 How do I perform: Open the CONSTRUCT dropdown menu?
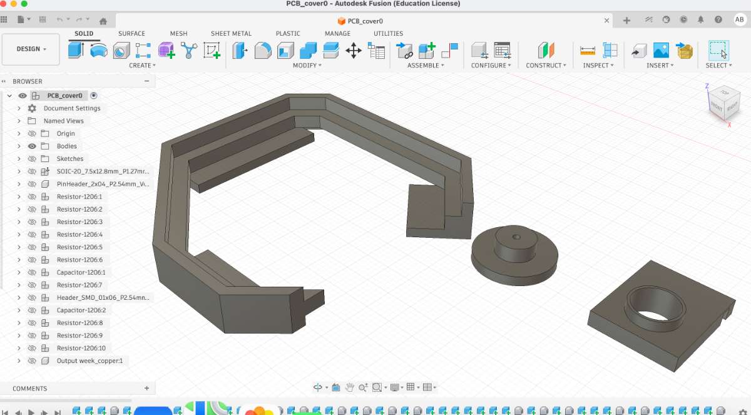[546, 65]
